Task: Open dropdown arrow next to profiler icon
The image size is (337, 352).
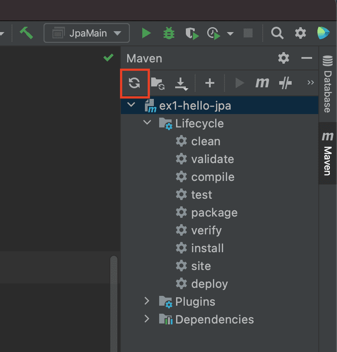Action: pos(230,34)
